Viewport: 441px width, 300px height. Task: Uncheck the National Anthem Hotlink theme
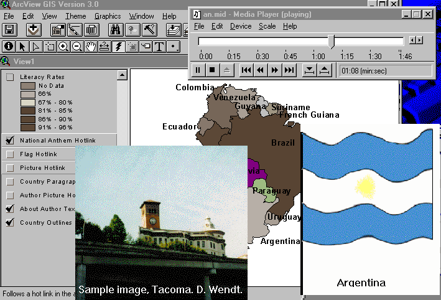tap(10, 140)
